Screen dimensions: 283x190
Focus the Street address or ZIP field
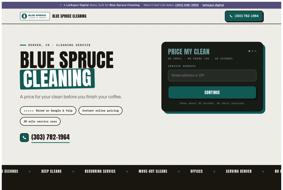click(x=212, y=75)
